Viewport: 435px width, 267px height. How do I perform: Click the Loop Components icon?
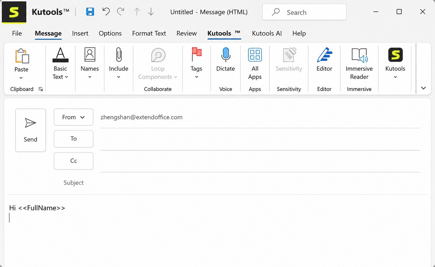click(x=158, y=55)
